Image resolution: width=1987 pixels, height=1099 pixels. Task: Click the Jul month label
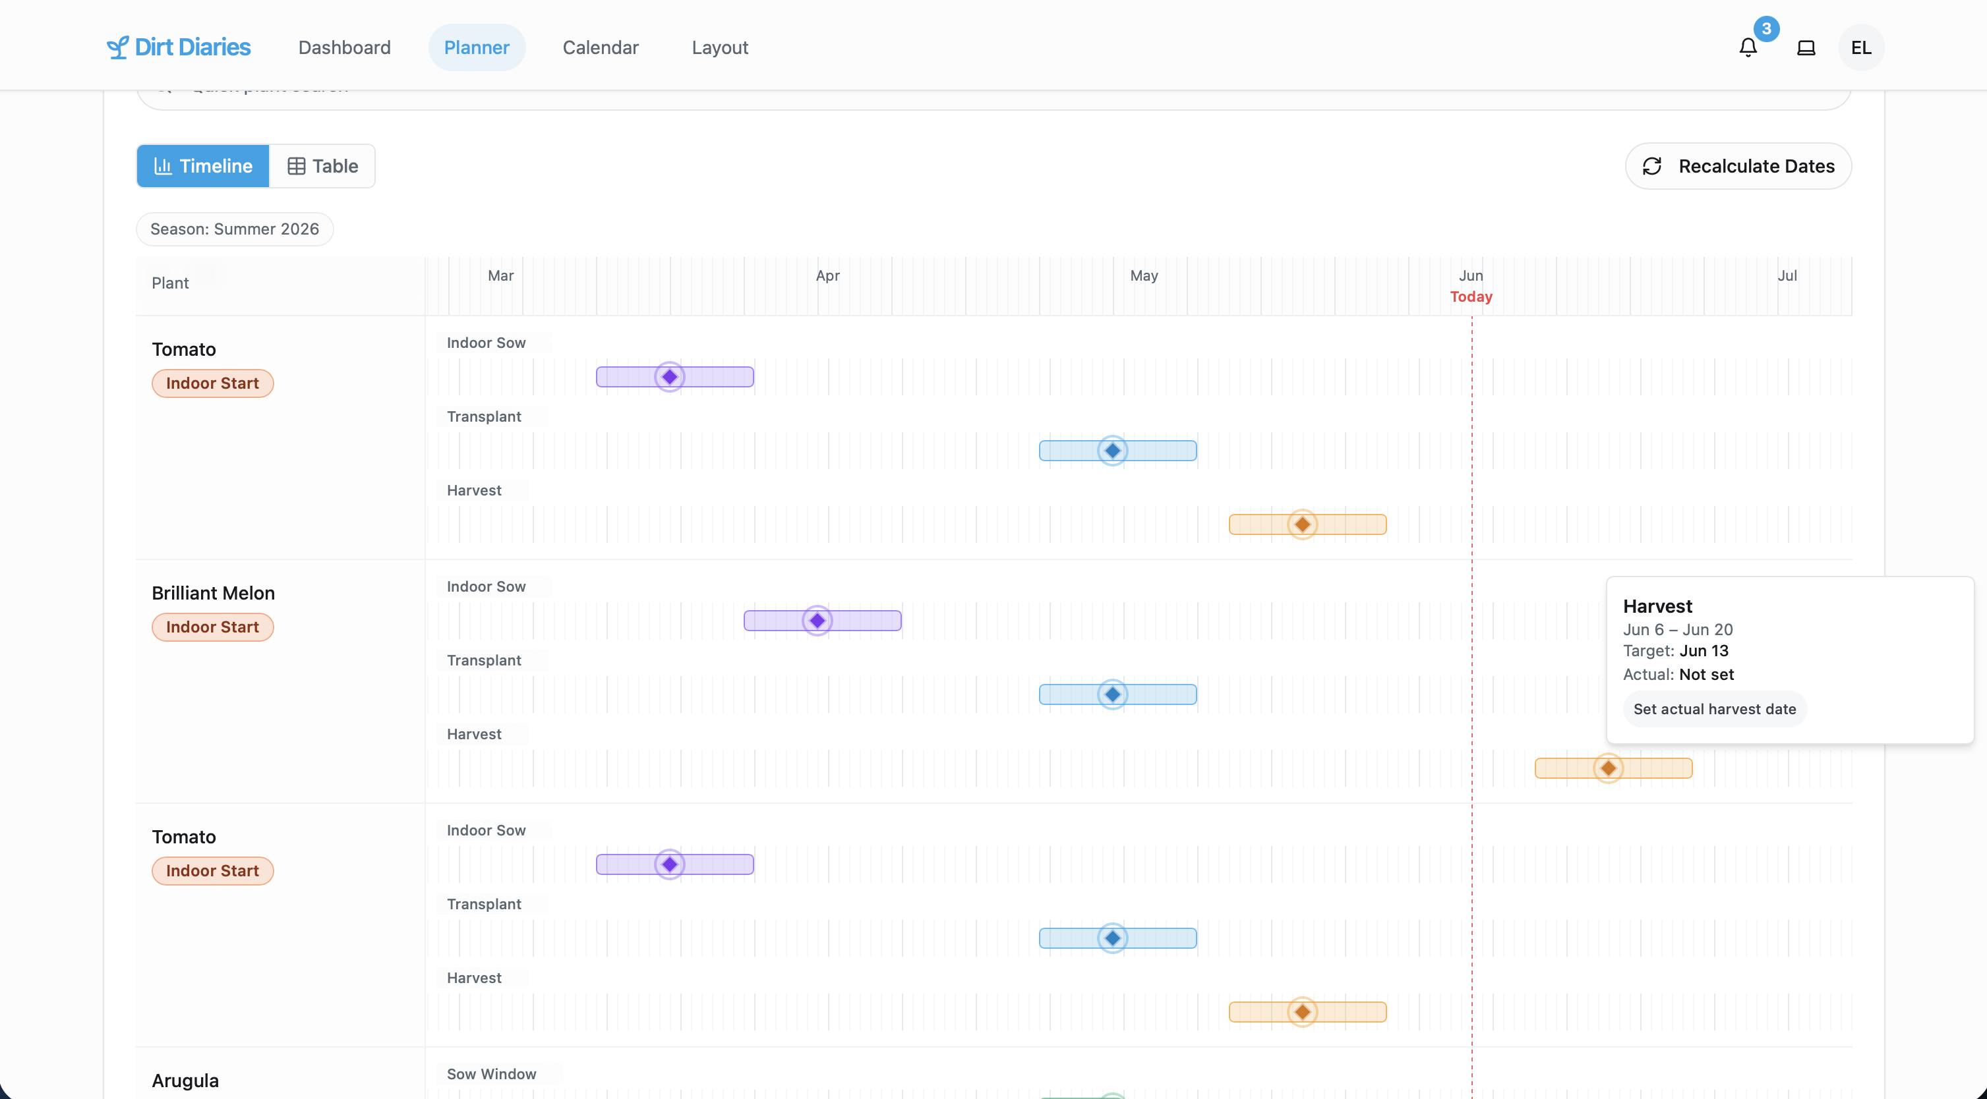[1787, 275]
